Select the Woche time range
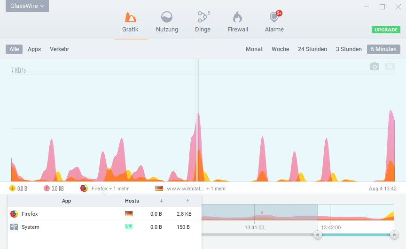 click(280, 49)
